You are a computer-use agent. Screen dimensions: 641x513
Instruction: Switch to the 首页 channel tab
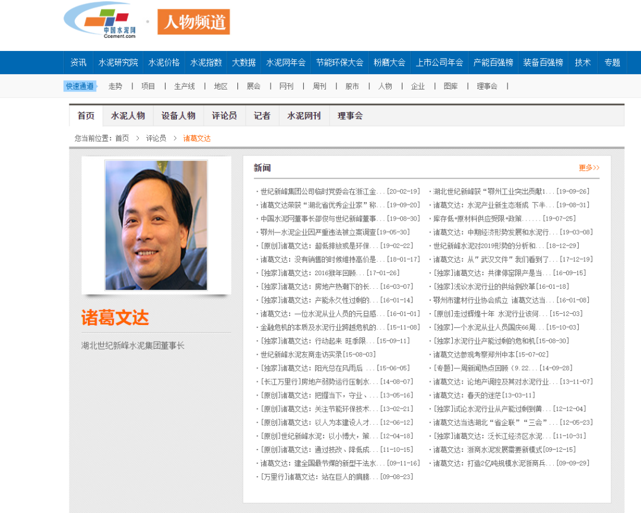tap(86, 116)
